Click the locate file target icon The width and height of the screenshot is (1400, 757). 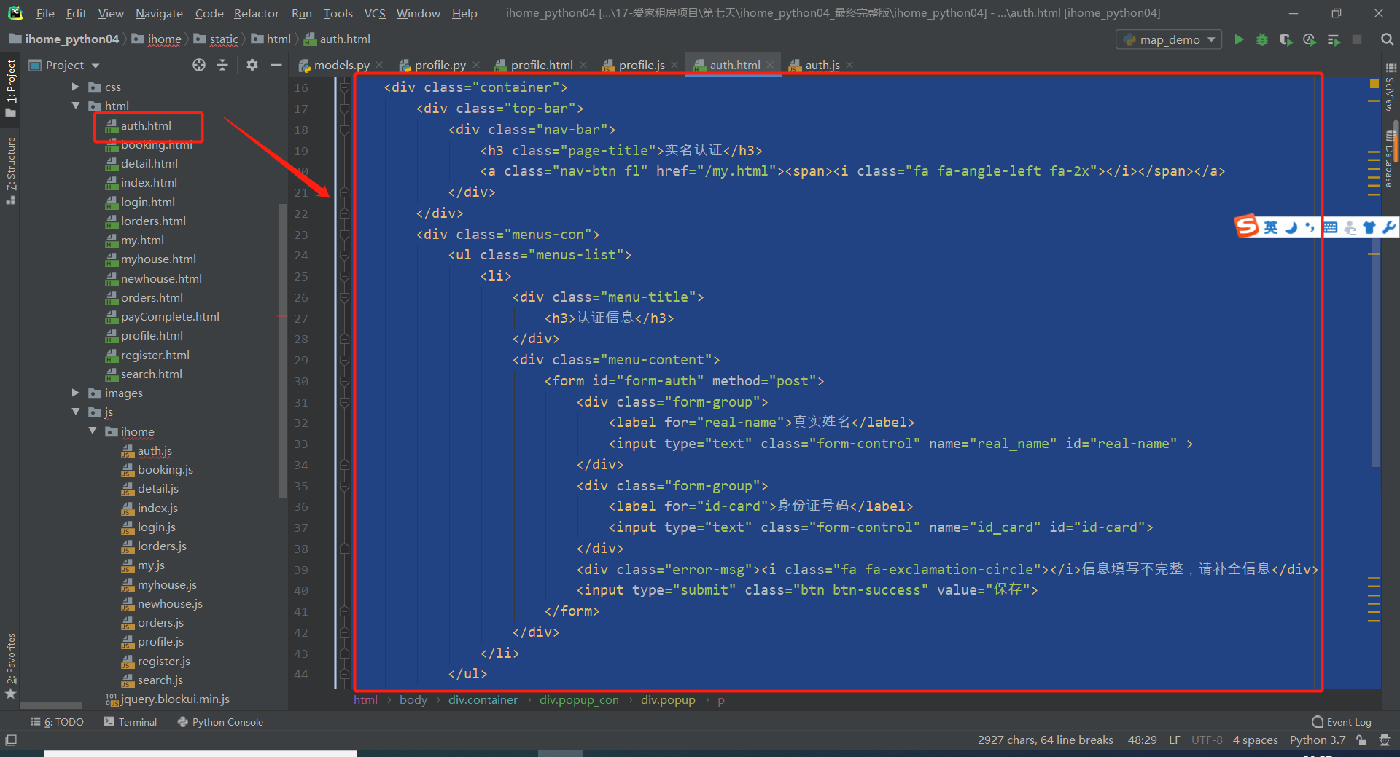[x=199, y=65]
